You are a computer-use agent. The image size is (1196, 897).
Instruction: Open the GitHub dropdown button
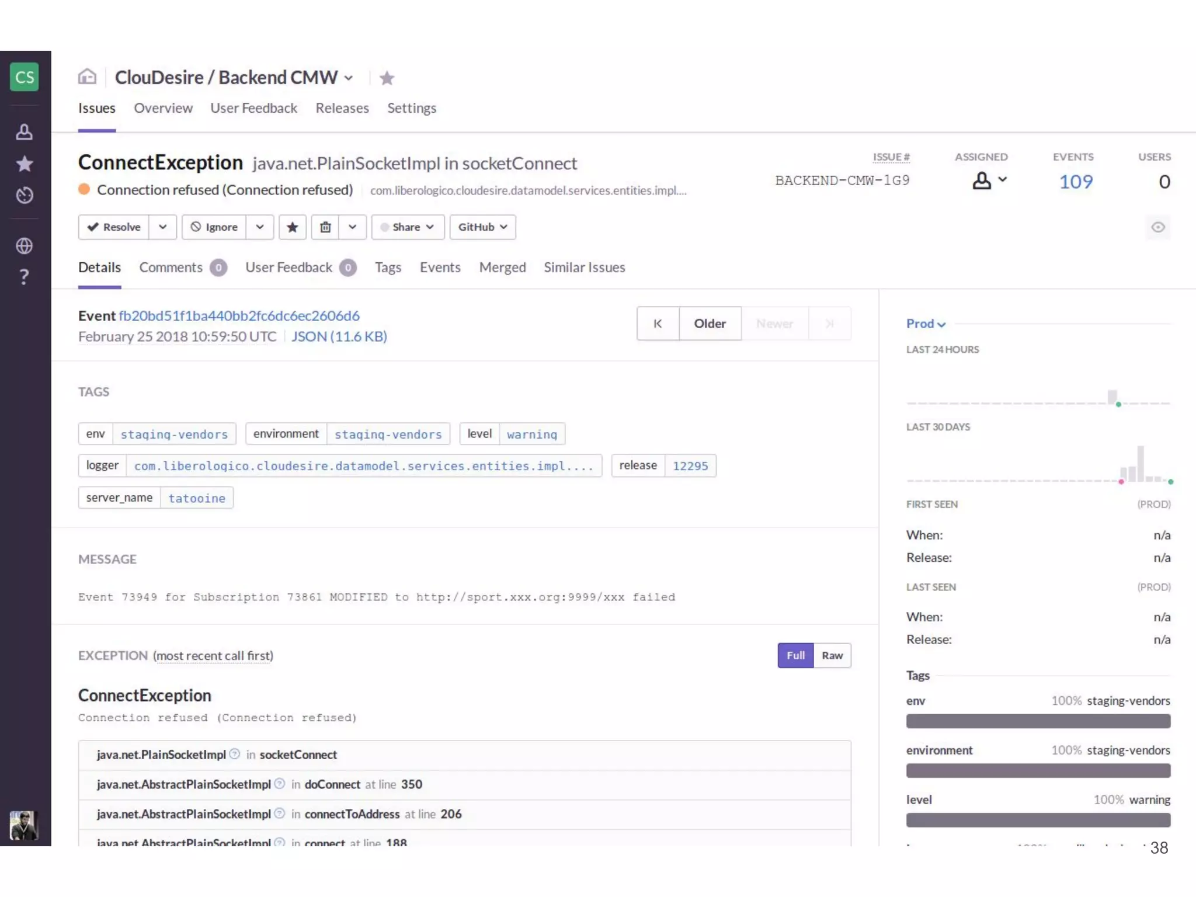[482, 227]
